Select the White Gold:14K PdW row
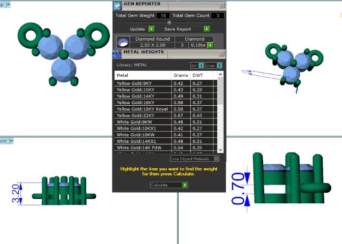Viewport: 342px width, 244px height. tap(142, 147)
